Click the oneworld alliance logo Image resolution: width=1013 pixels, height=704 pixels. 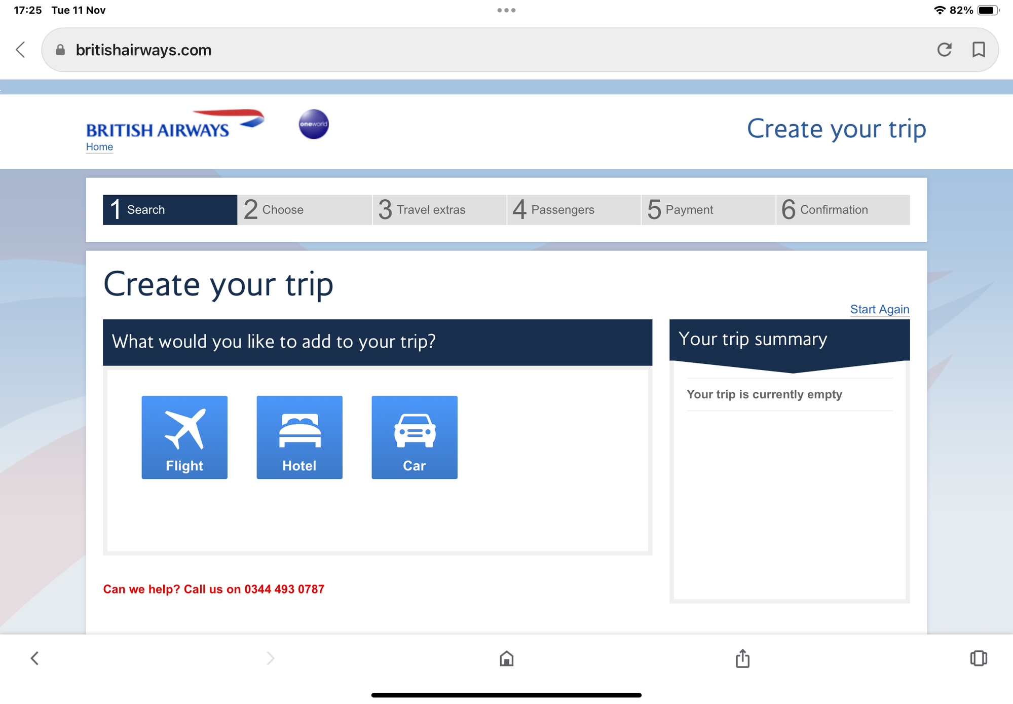pyautogui.click(x=314, y=124)
